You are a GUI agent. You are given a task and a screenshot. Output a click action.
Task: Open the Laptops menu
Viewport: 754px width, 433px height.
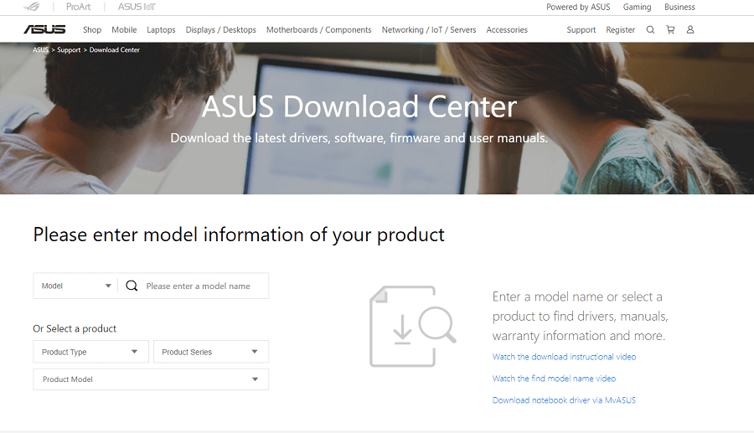point(161,30)
